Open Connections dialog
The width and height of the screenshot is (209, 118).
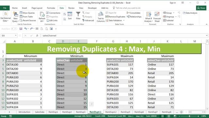pos(53,13)
